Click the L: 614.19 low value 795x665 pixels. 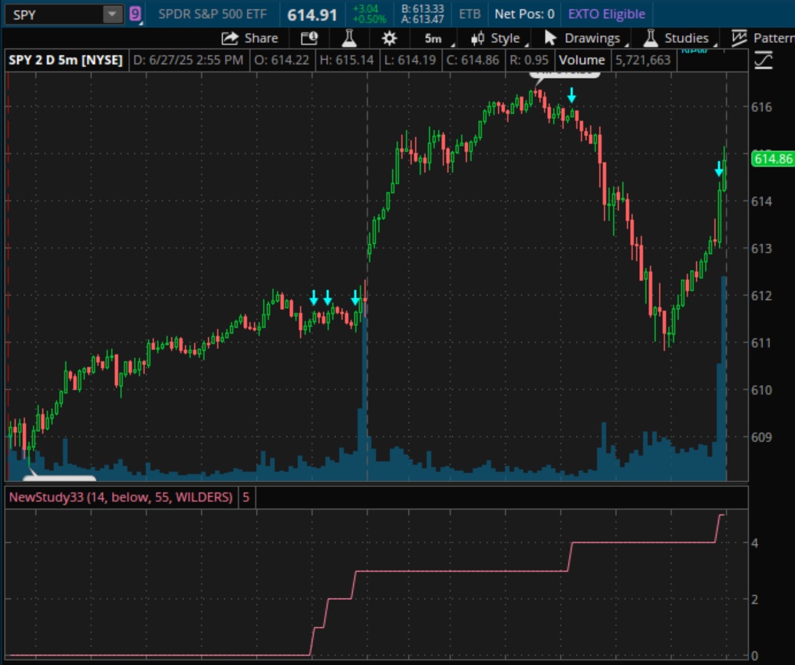click(410, 61)
